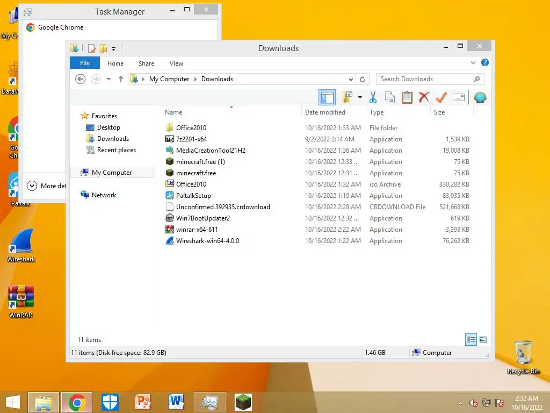Expand the arrow after My Computer breadcrumb
Viewport: 550px width, 413px height.
(196, 79)
